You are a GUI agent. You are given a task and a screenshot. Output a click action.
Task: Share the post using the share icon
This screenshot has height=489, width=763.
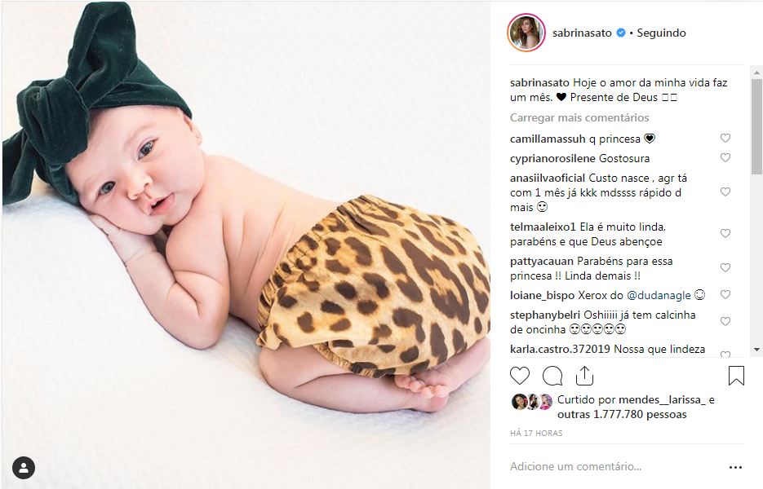pyautogui.click(x=584, y=375)
